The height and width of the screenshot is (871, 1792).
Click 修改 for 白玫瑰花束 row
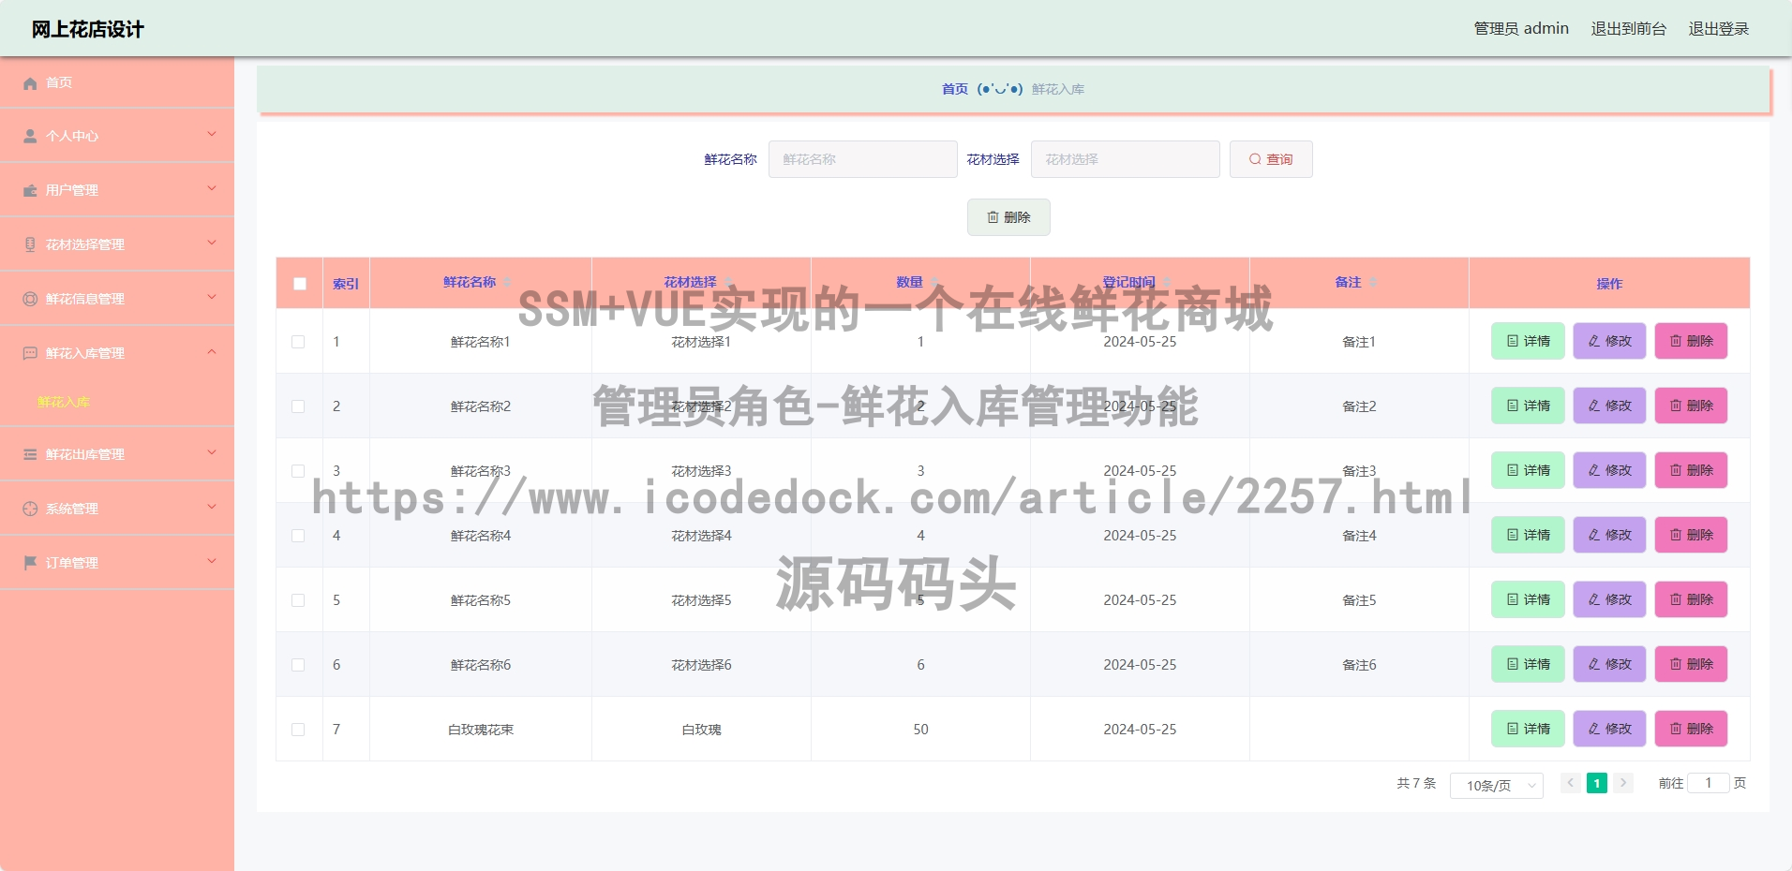1609,729
